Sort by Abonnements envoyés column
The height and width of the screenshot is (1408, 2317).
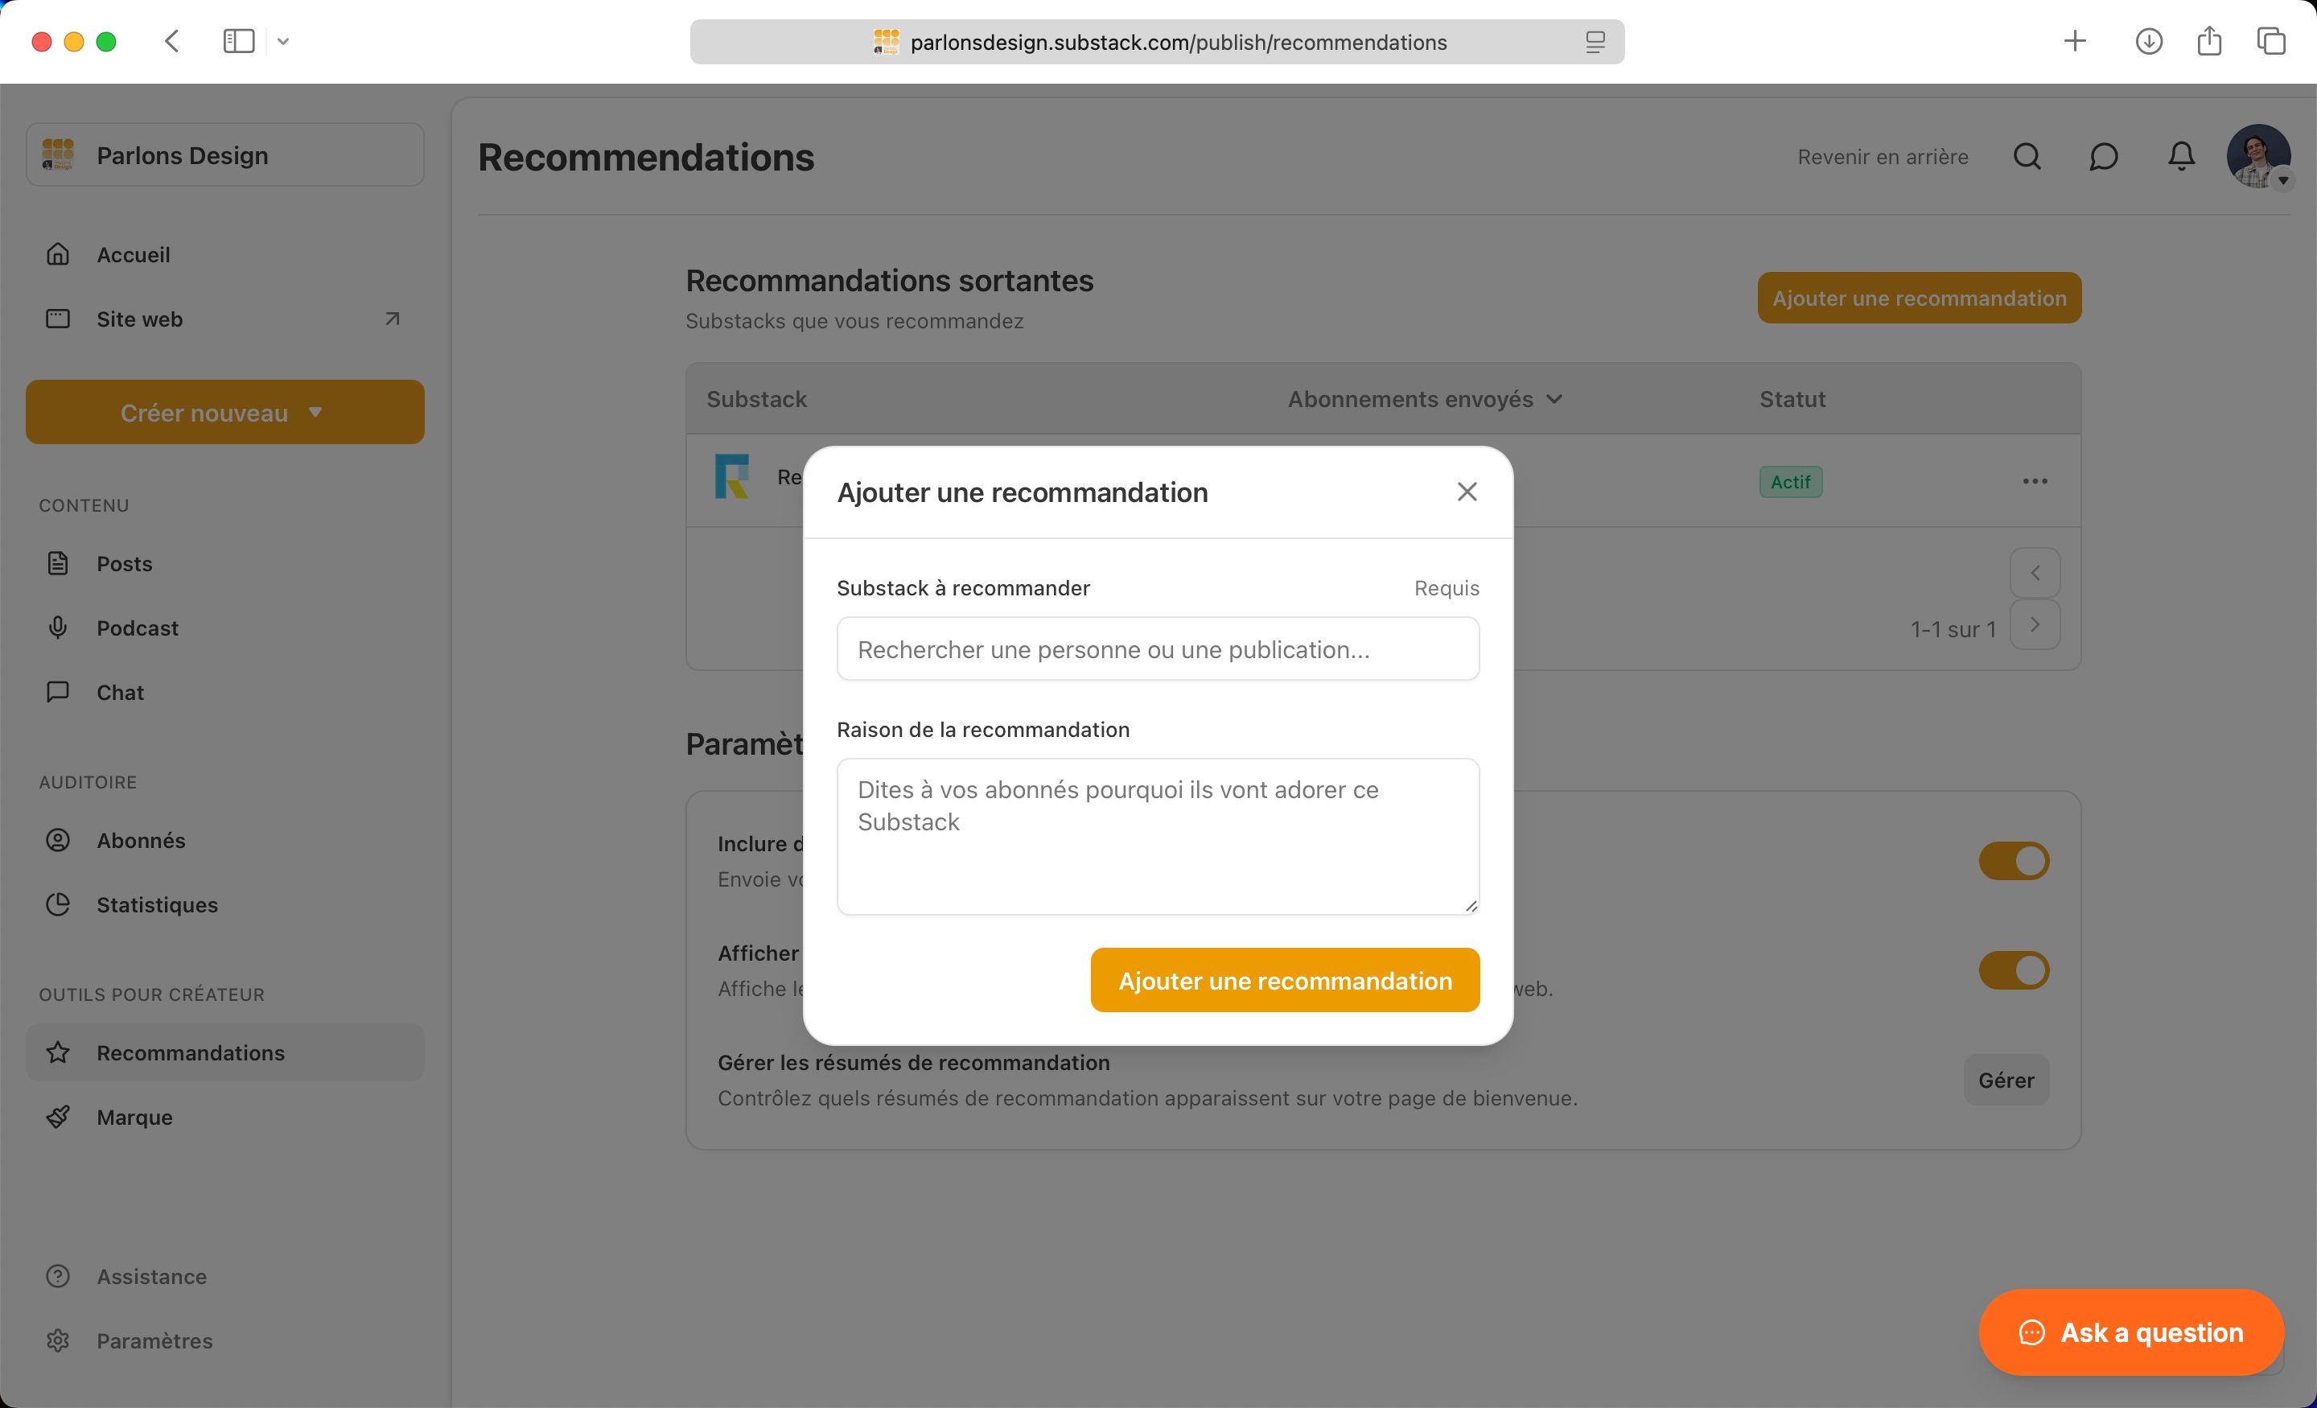click(1425, 399)
